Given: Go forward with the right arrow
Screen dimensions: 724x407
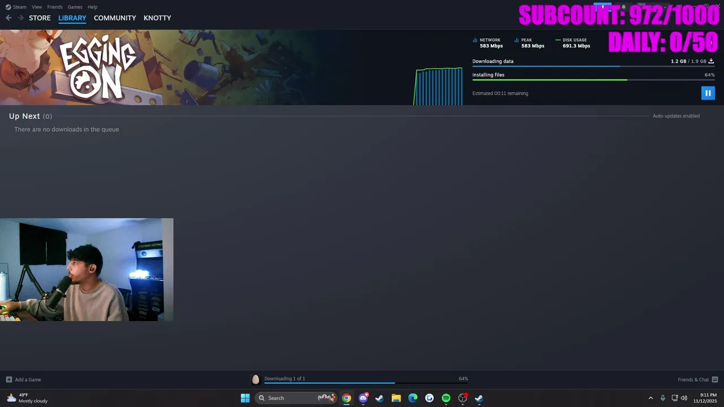Looking at the screenshot, I should tap(21, 18).
